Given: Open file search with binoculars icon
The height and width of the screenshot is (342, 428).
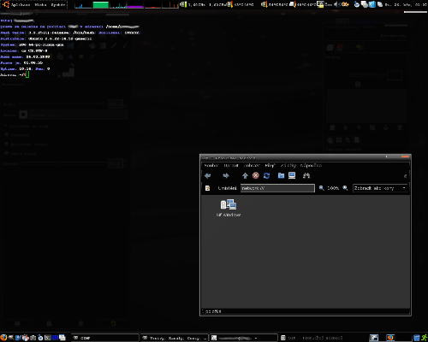Looking at the screenshot, I should point(306,175).
